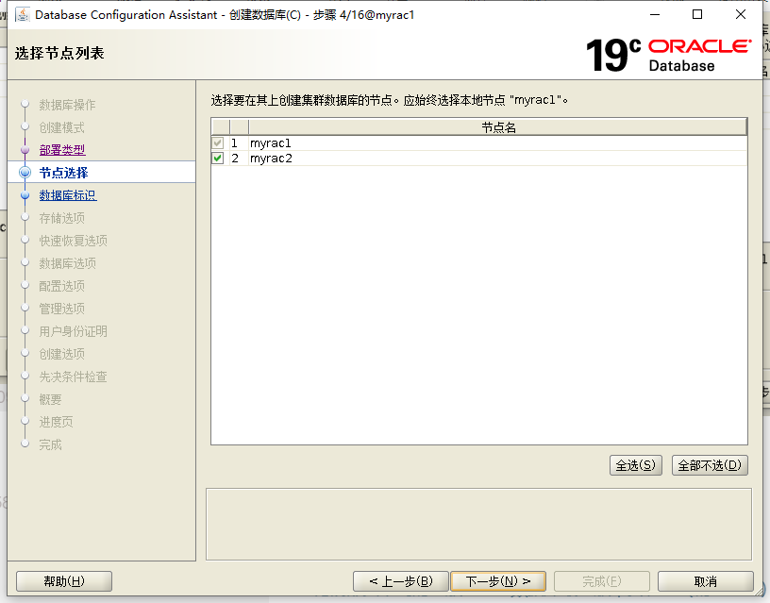Click the 取消 button
The width and height of the screenshot is (770, 603).
click(x=704, y=580)
